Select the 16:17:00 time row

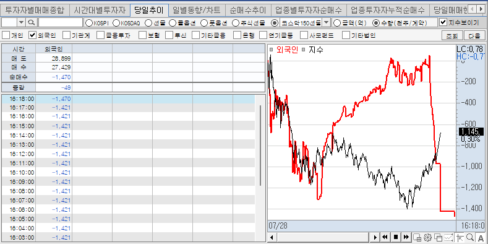click(x=128, y=108)
